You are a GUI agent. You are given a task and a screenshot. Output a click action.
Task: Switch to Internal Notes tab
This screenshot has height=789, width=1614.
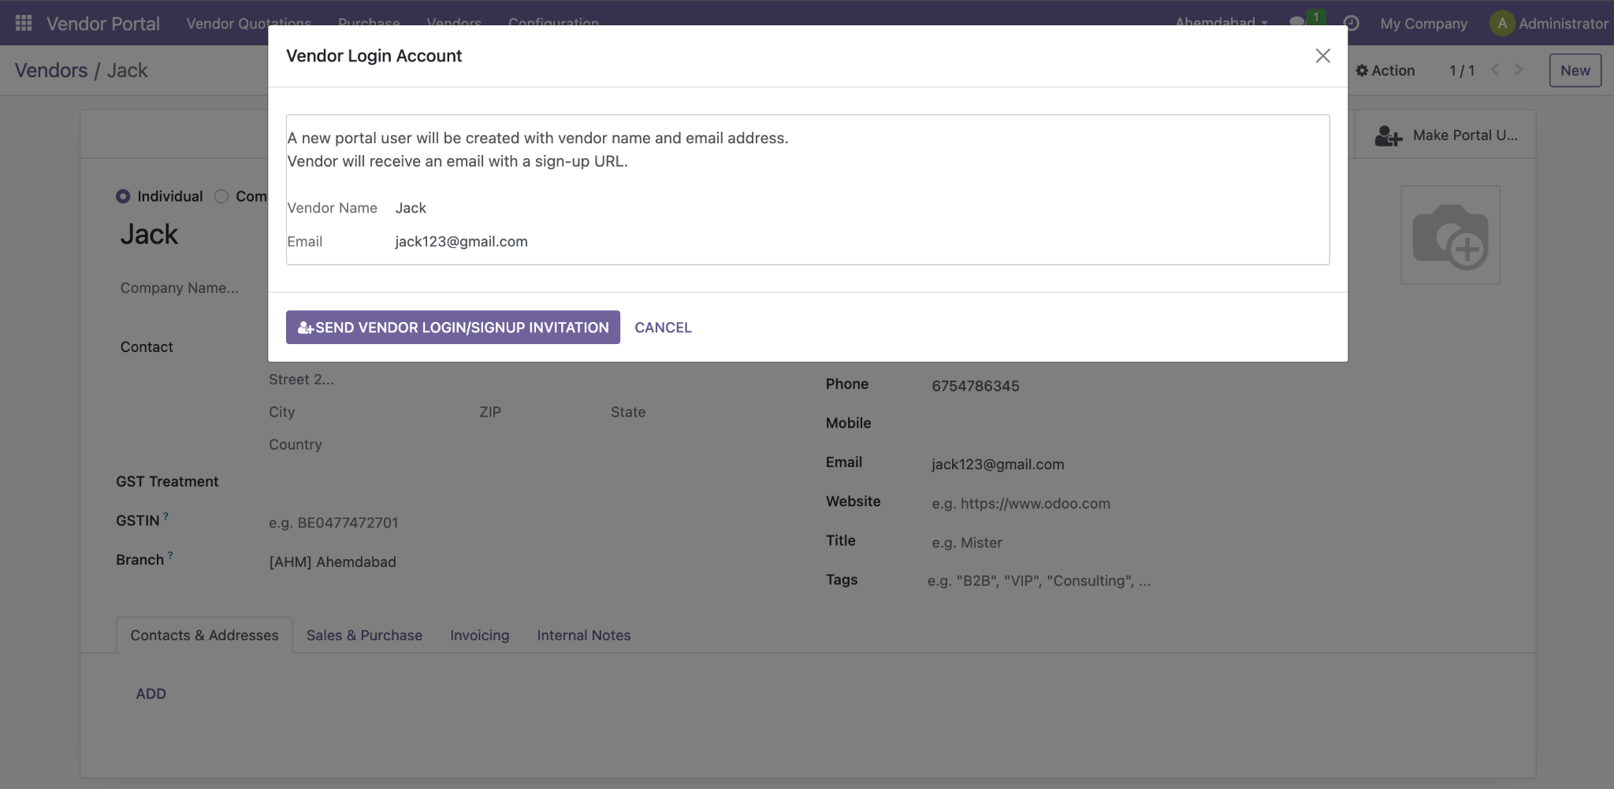click(x=584, y=635)
